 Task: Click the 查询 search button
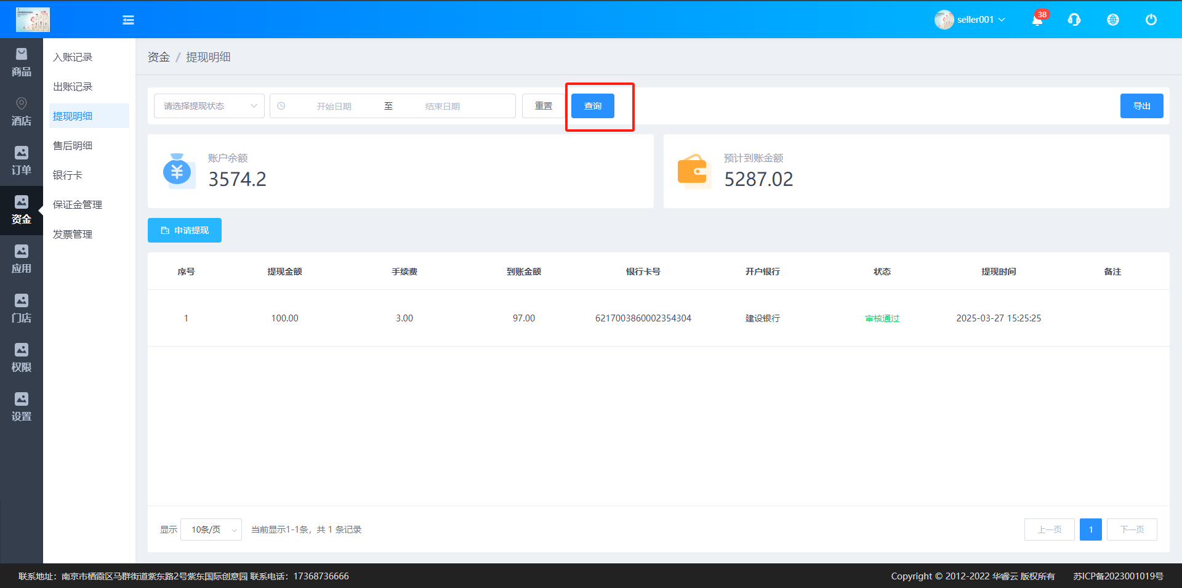tap(592, 106)
